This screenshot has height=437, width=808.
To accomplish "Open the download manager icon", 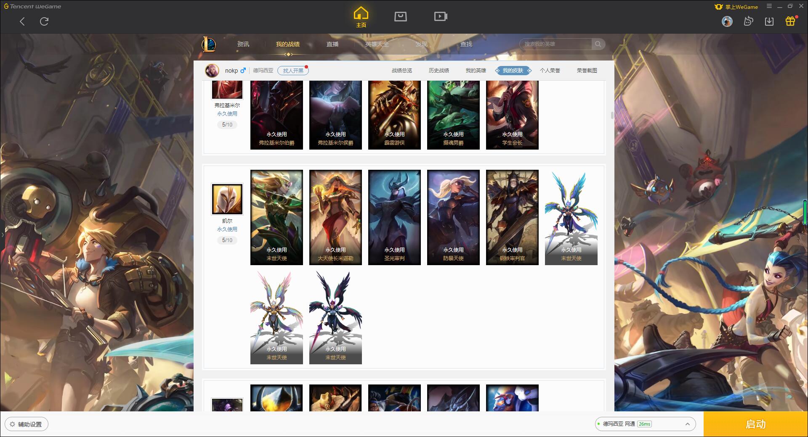I will click(x=769, y=21).
